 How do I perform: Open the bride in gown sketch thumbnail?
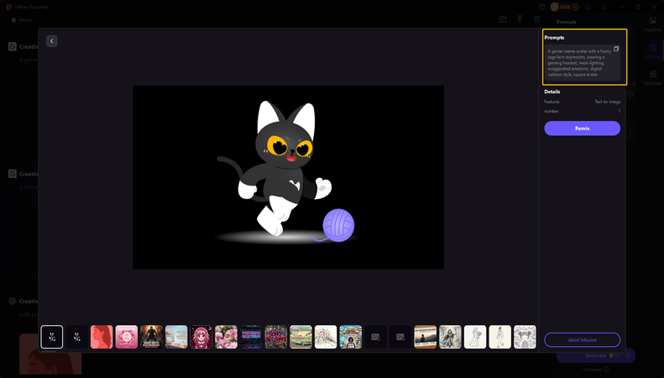475,337
